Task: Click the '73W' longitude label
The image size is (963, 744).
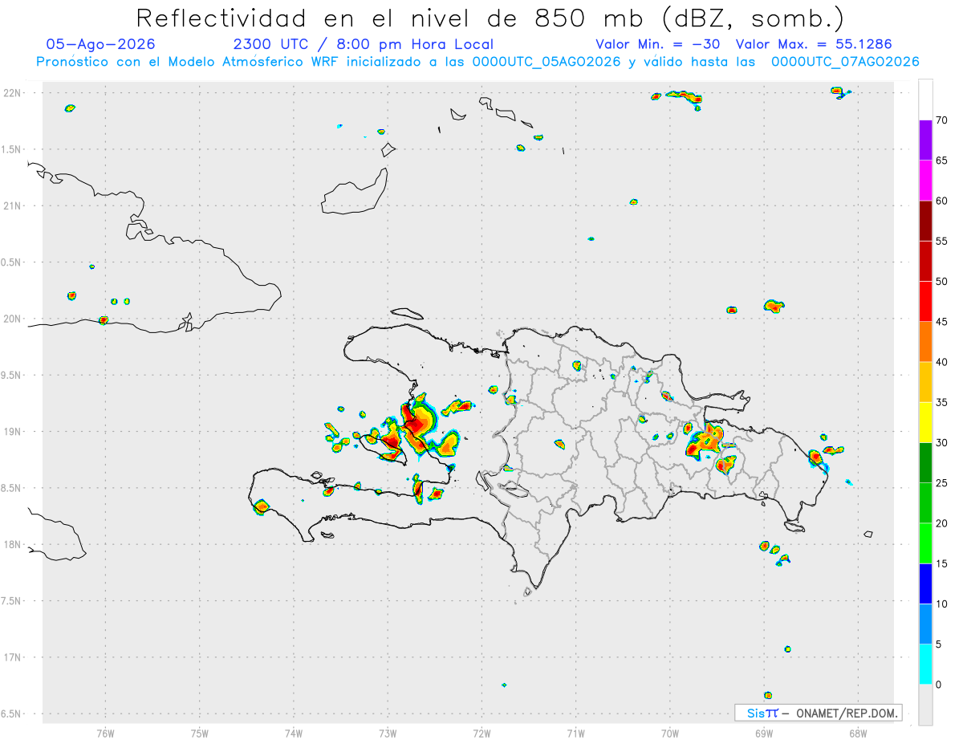Action: point(388,733)
